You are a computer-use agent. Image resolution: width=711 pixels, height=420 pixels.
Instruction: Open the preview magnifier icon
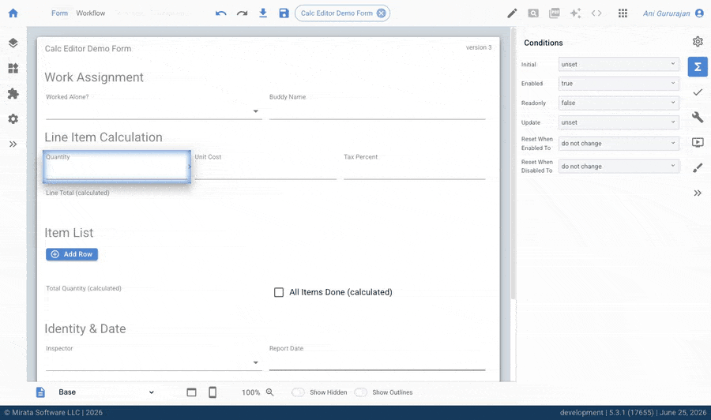pos(533,13)
